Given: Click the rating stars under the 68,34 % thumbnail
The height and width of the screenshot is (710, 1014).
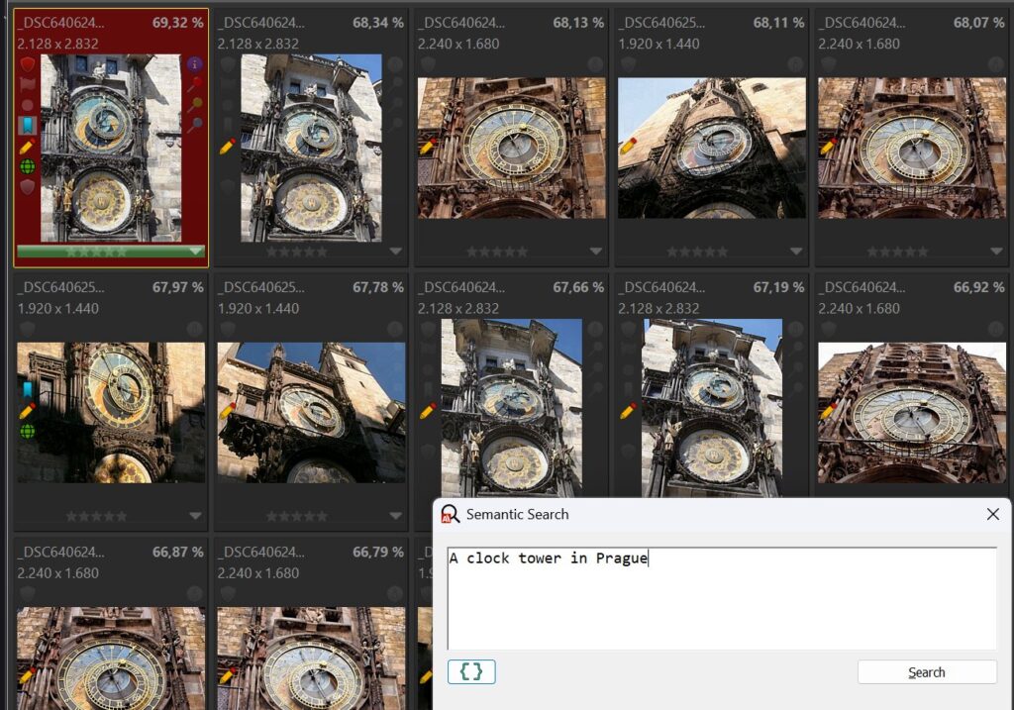Looking at the screenshot, I should (x=297, y=252).
